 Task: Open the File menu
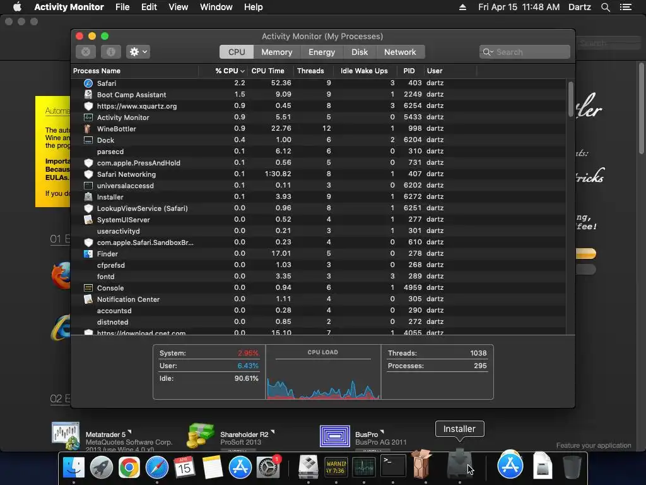pos(122,7)
